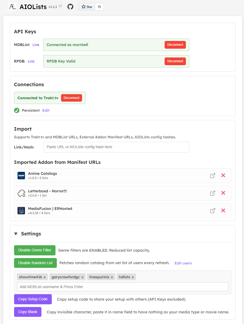
Task: Remove the Anime Catalogs addon
Action: pyautogui.click(x=223, y=176)
